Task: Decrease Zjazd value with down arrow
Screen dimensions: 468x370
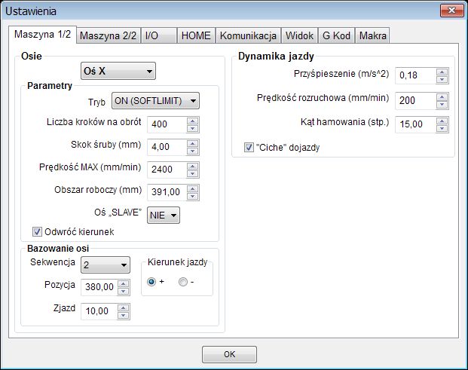Action: [124, 316]
